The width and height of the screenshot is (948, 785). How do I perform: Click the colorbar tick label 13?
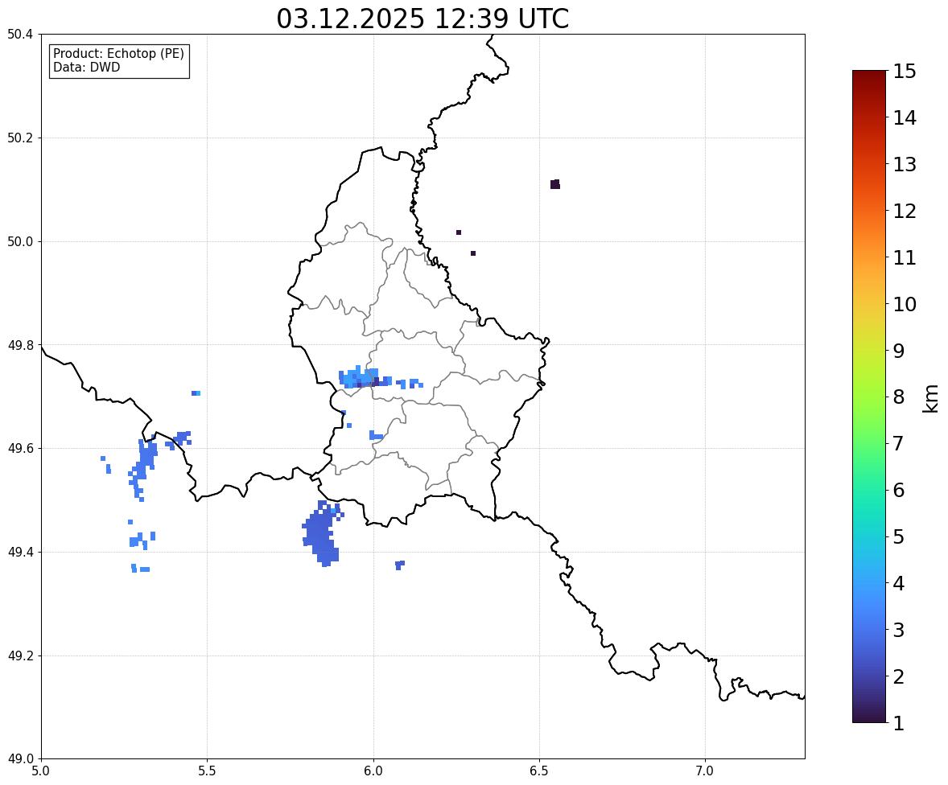tap(905, 164)
